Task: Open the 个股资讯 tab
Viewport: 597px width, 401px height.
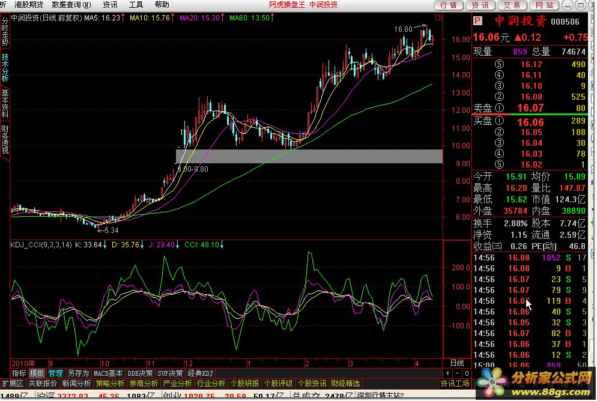Action: (312, 383)
